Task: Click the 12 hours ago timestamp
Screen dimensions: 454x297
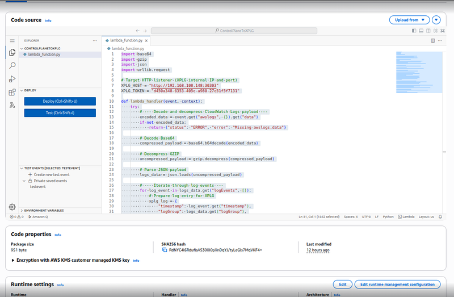Action: click(x=318, y=250)
